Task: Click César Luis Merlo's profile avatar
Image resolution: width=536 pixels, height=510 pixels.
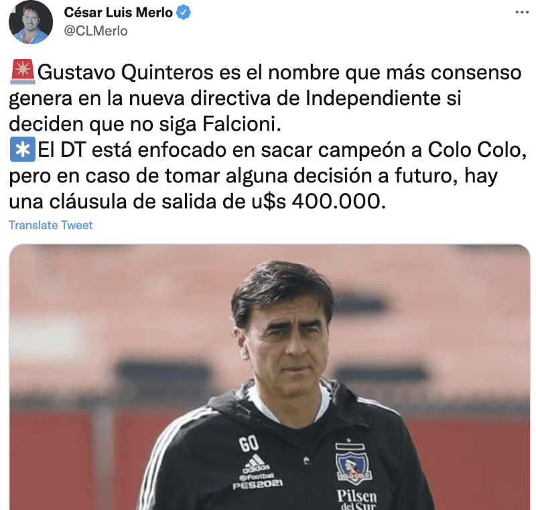Action: (31, 22)
